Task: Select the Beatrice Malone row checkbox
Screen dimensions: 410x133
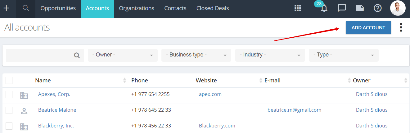Action: pyautogui.click(x=9, y=110)
